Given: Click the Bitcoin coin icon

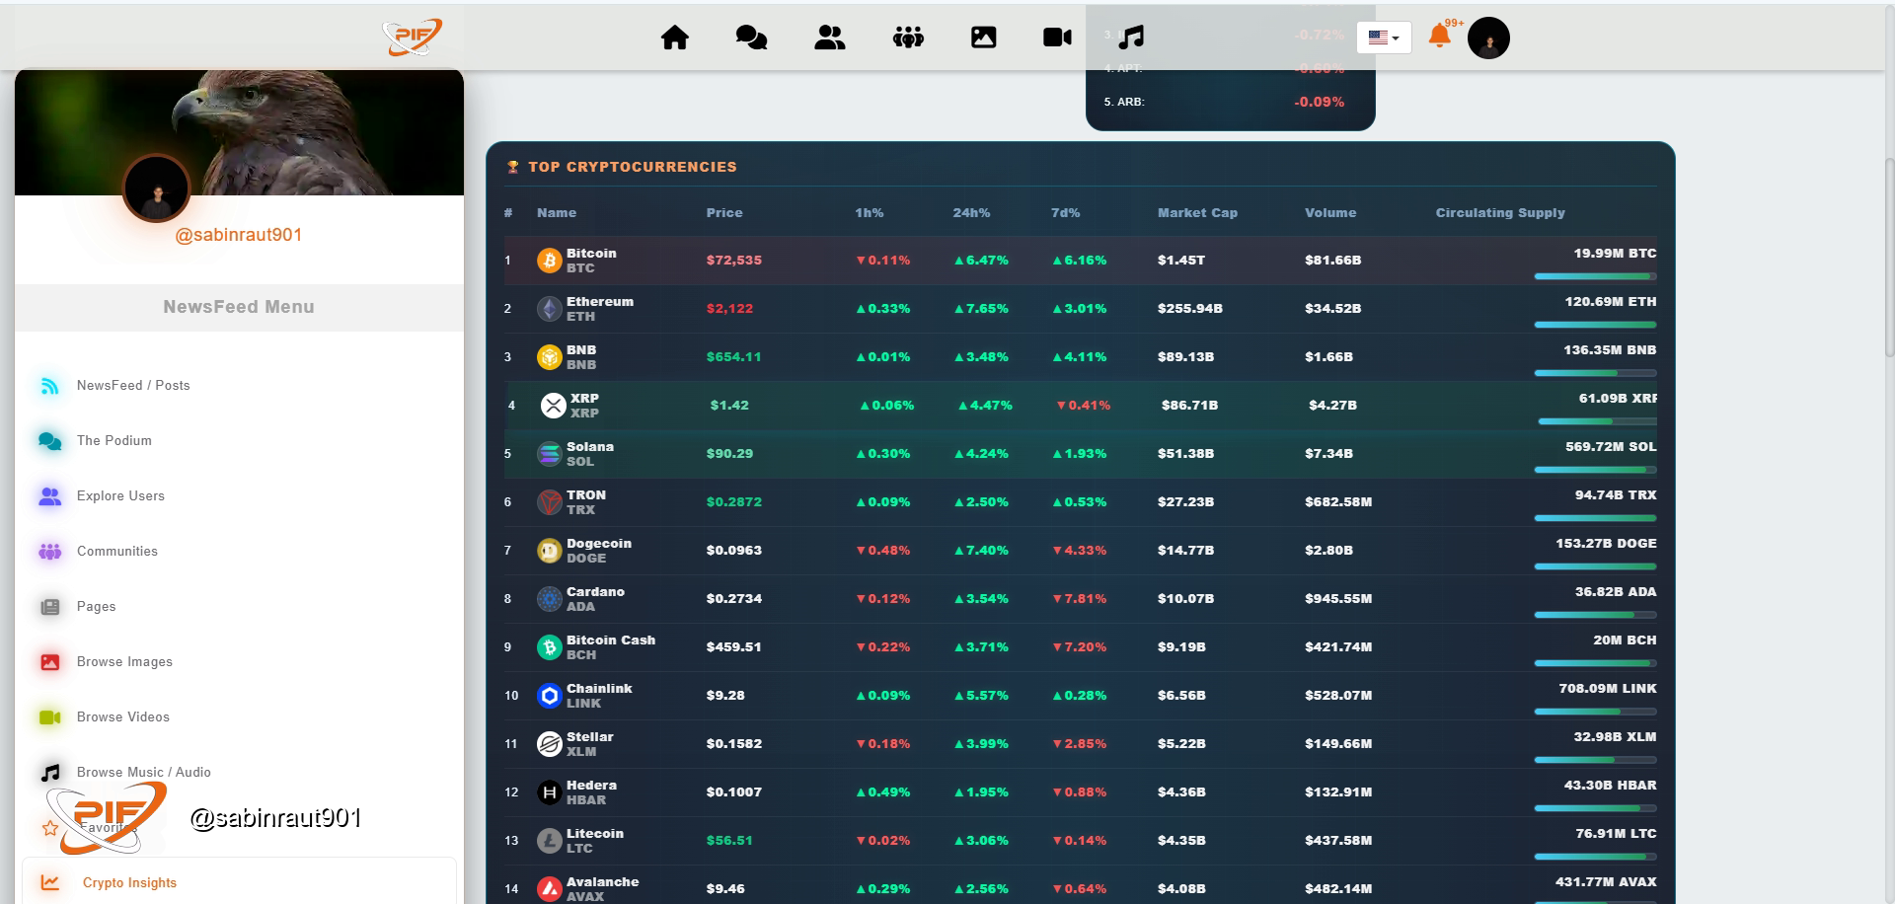Looking at the screenshot, I should point(549,261).
